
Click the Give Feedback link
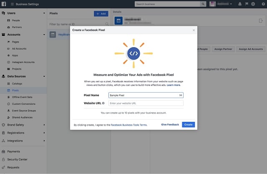click(170, 125)
